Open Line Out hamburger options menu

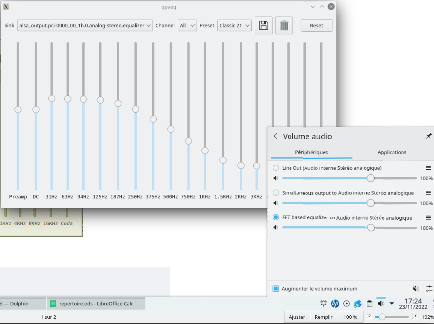[428, 168]
